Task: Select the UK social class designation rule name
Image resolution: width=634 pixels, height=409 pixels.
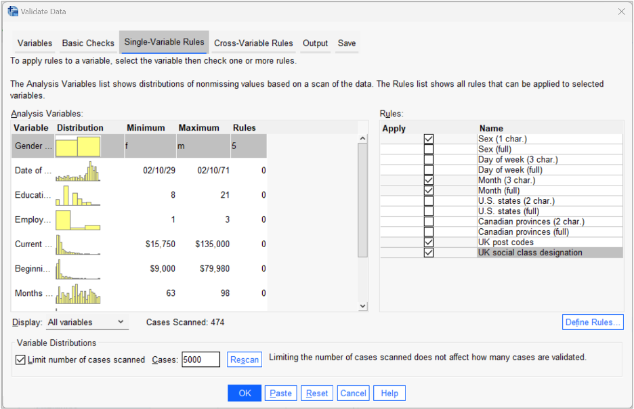Action: coord(530,253)
